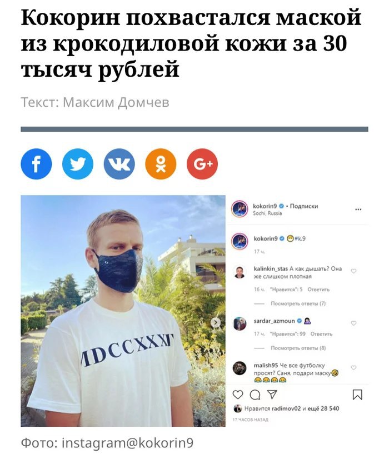This screenshot has width=389, height=459.
Task: Reply to sardar_azmoun comment
Action: click(321, 334)
